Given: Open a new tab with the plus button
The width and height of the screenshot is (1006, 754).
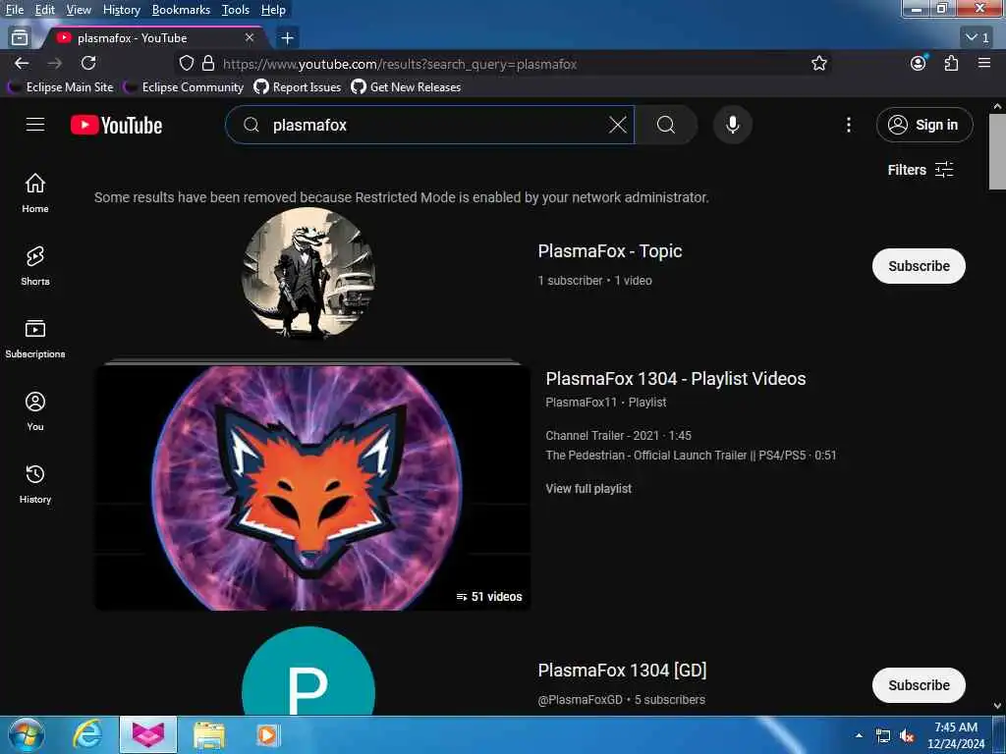Looking at the screenshot, I should tap(288, 38).
